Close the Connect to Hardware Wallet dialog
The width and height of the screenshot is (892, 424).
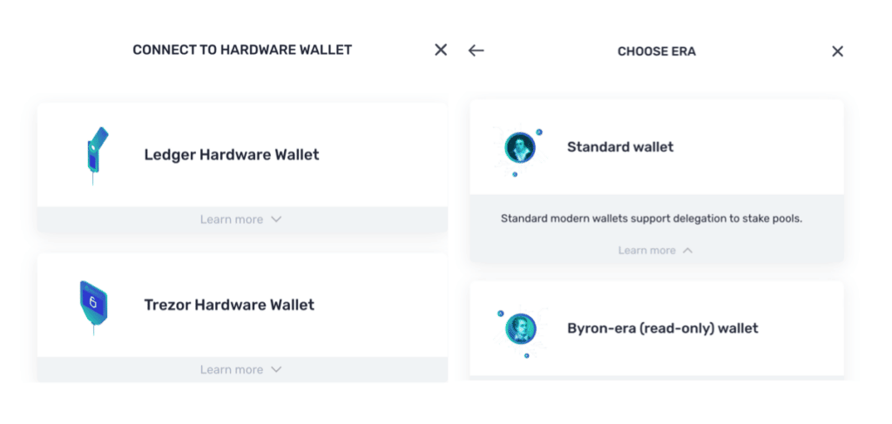pyautogui.click(x=441, y=50)
